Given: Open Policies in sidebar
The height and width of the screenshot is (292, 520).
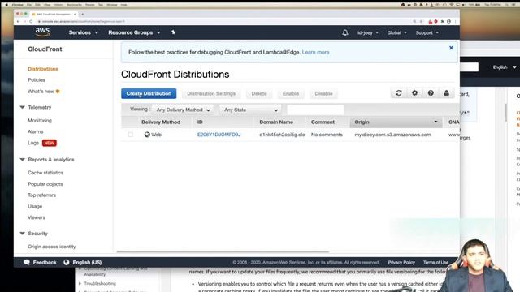Looking at the screenshot, I should pos(37,80).
